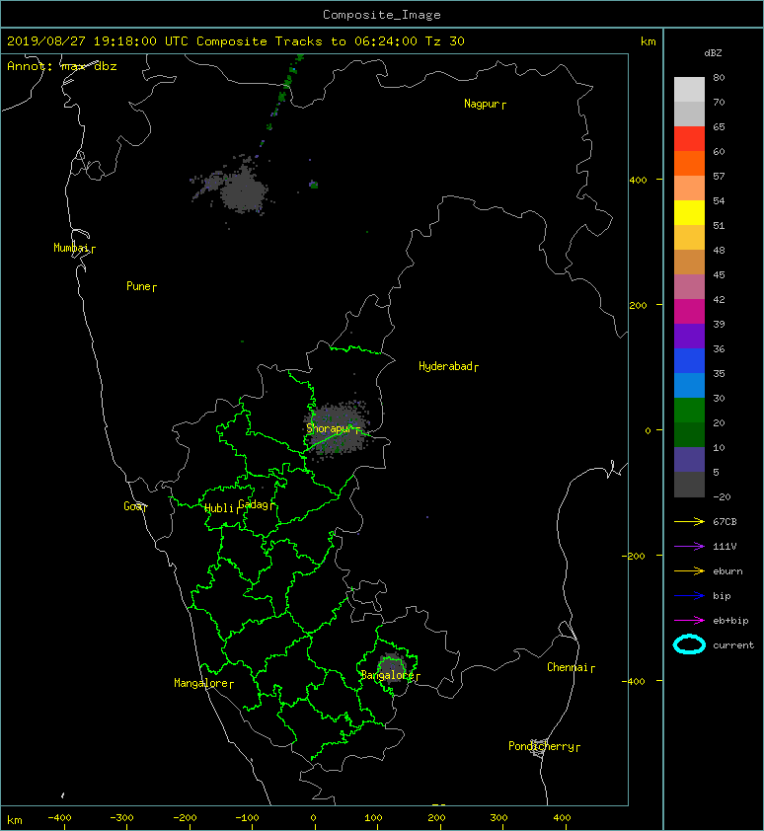This screenshot has width=764, height=831.
Task: Click the Annot: max dbz annotation text
Action: coord(62,66)
